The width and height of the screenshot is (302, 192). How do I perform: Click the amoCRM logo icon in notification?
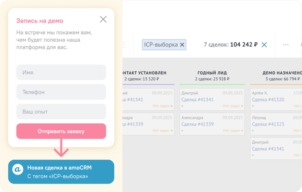pyautogui.click(x=18, y=170)
